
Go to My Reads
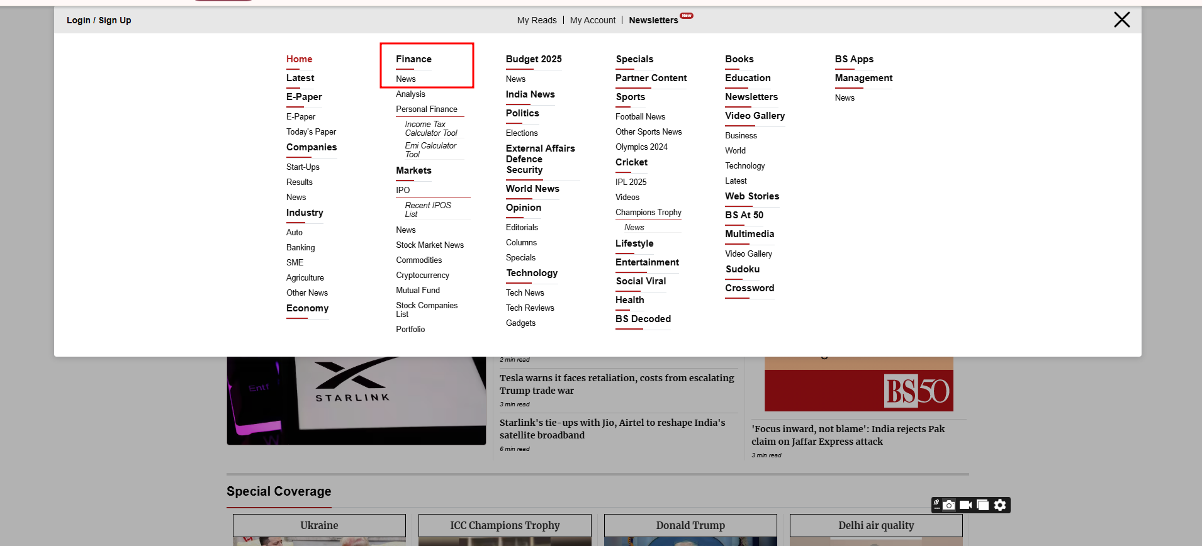click(536, 20)
